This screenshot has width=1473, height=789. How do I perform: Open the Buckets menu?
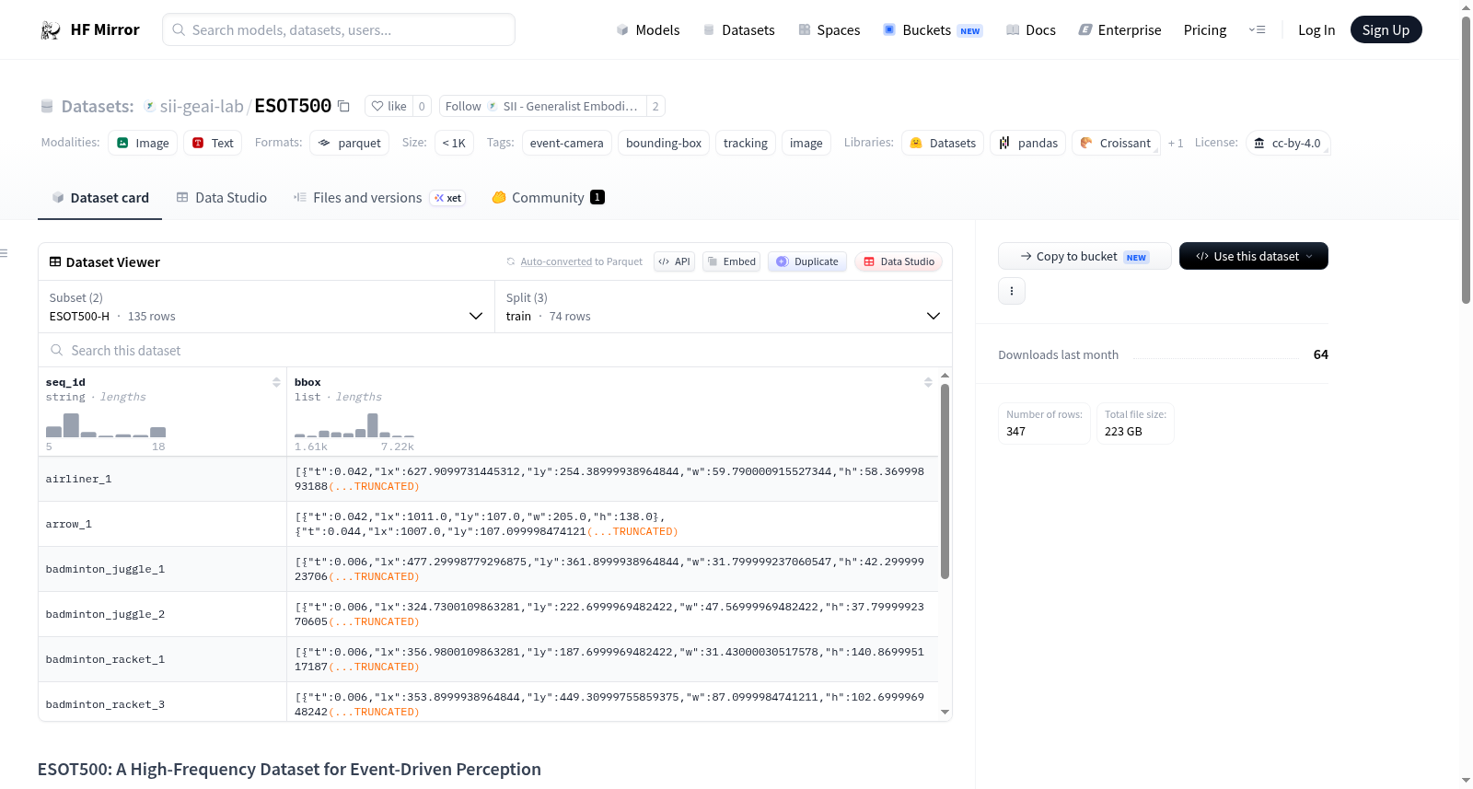pos(933,30)
